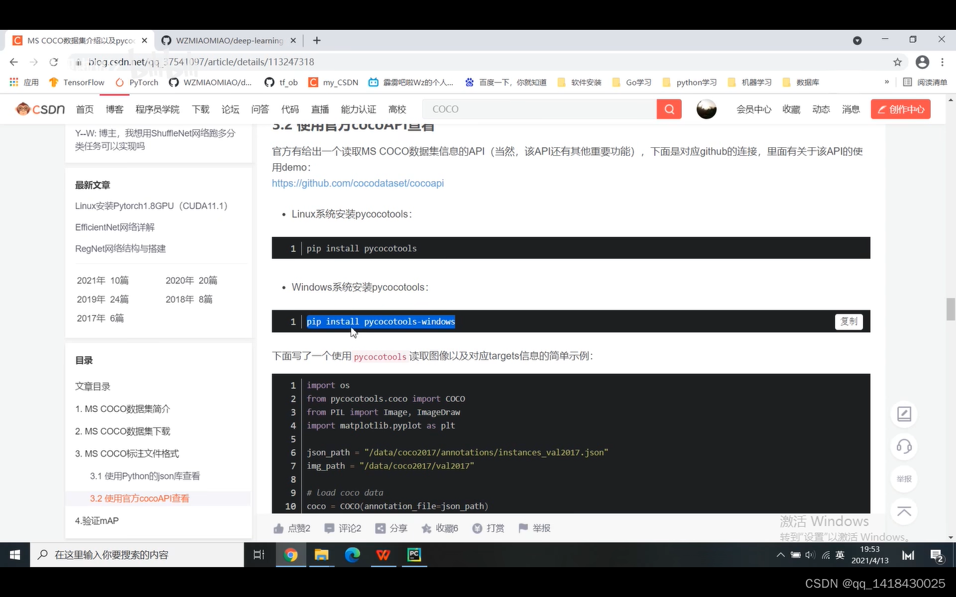This screenshot has width=956, height=597.
Task: Open the Bilibili personal space bookmark
Action: [411, 82]
